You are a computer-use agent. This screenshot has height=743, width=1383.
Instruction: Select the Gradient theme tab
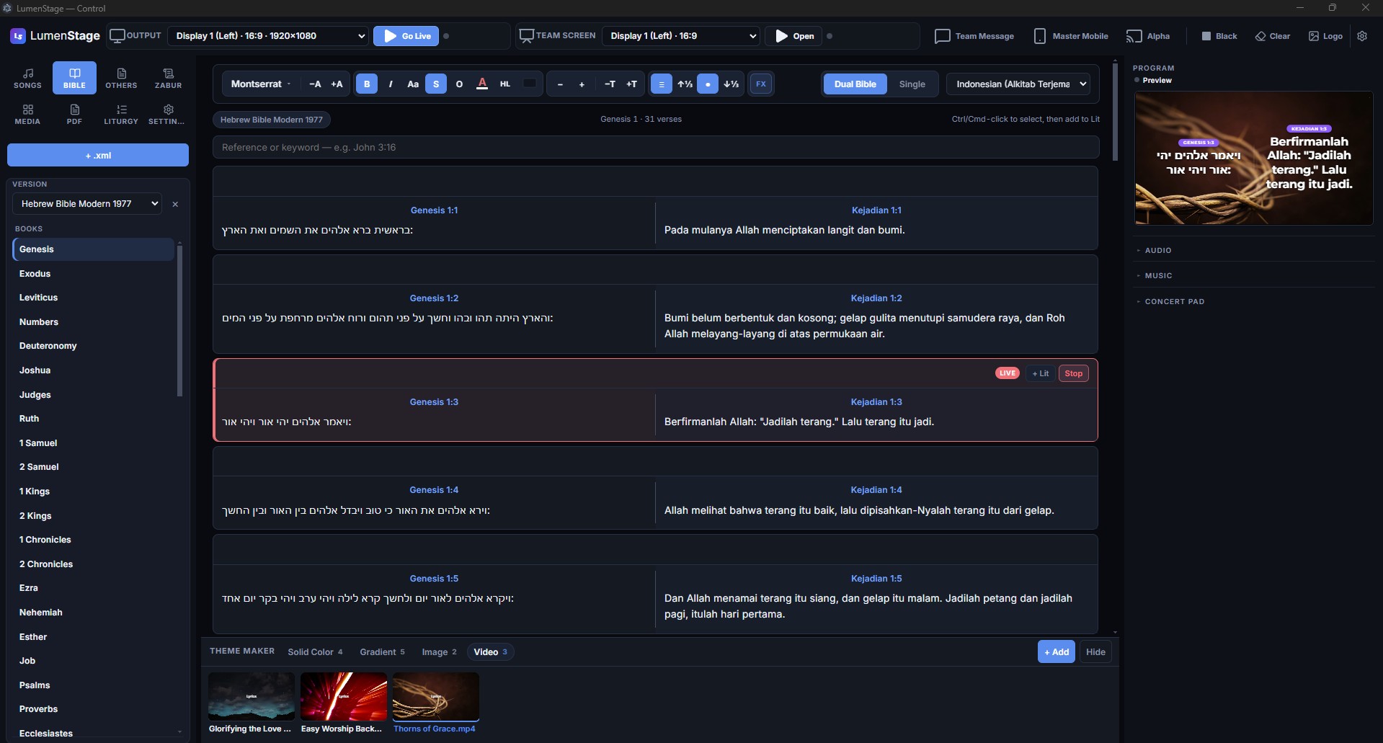pyautogui.click(x=382, y=652)
